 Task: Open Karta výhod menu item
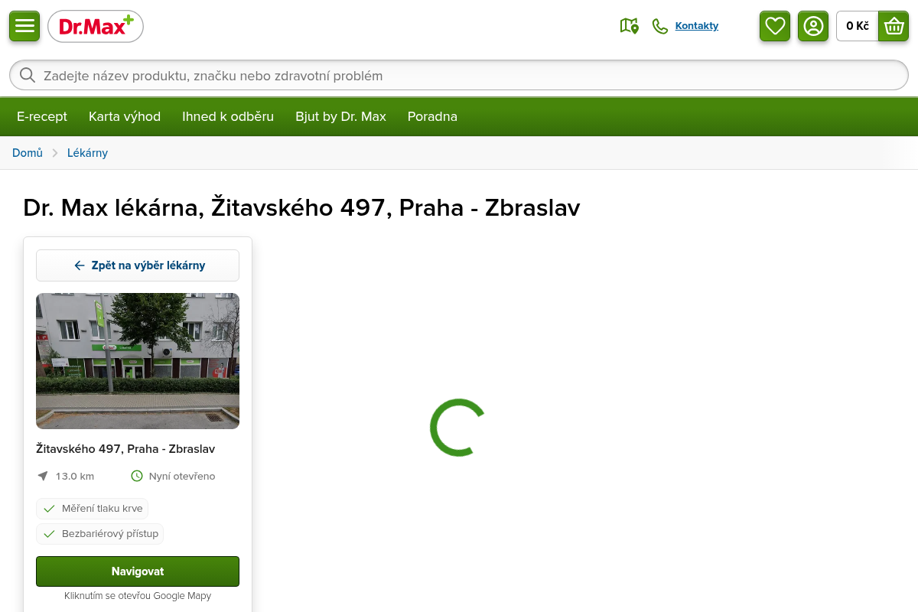coord(125,116)
